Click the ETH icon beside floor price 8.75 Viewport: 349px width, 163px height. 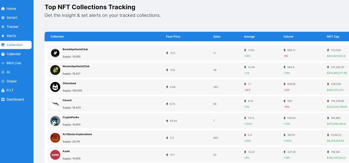[x=167, y=104]
